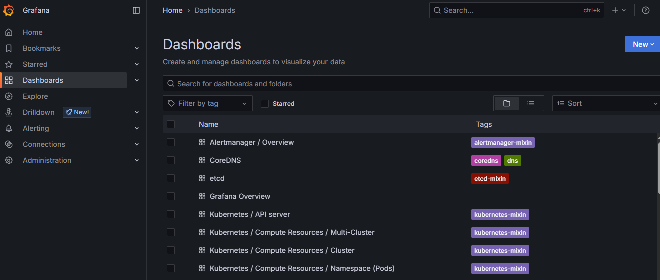The image size is (660, 280).
Task: Click the coredns tag
Action: tap(486, 160)
